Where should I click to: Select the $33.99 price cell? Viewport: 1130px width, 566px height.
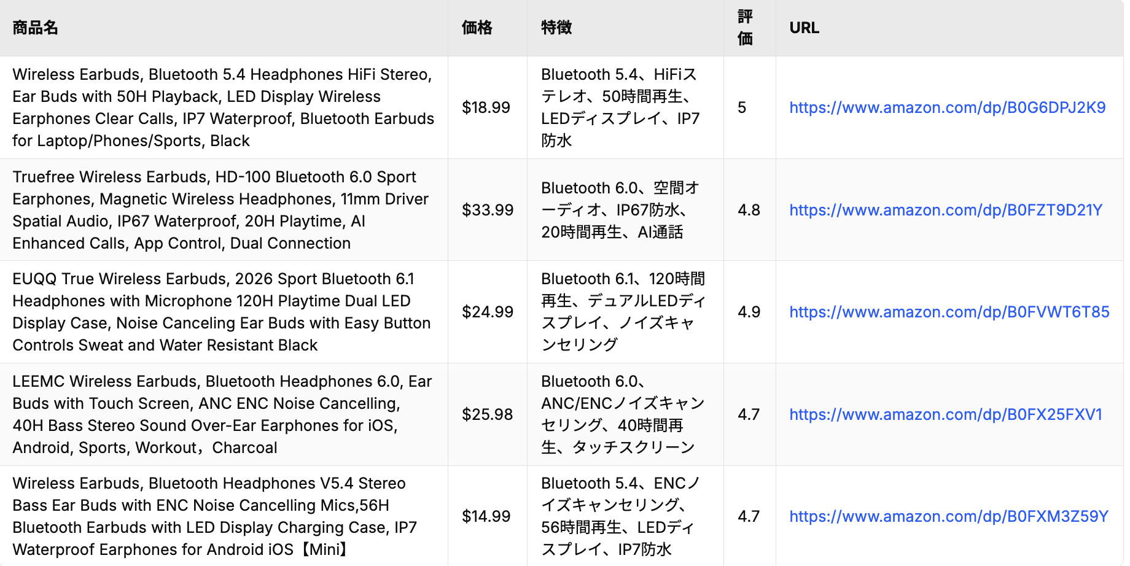488,211
